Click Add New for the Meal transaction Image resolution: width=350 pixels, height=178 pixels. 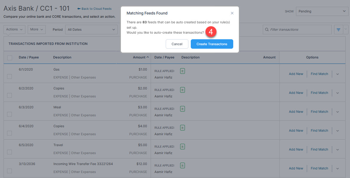(296, 112)
